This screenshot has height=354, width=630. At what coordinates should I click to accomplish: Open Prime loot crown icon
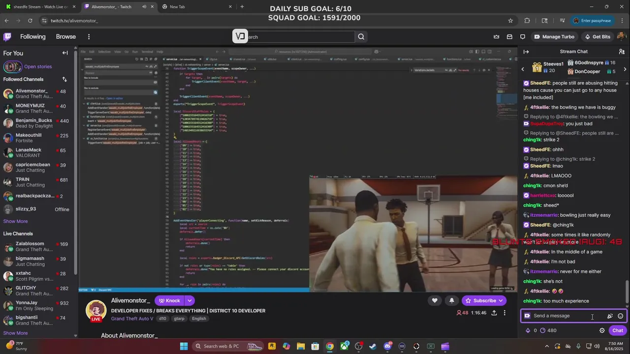pyautogui.click(x=496, y=37)
